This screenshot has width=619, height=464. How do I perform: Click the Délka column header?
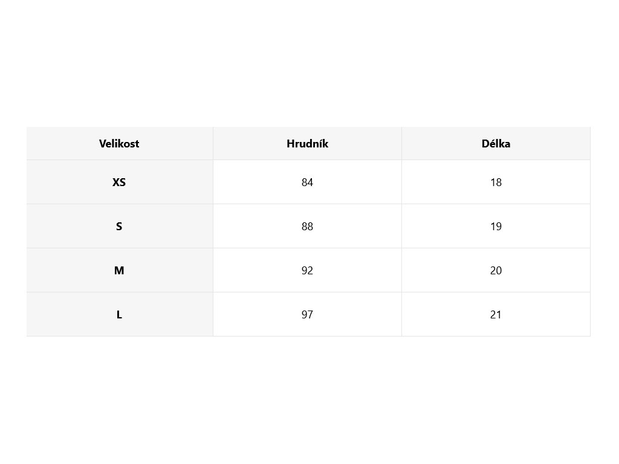click(x=496, y=144)
